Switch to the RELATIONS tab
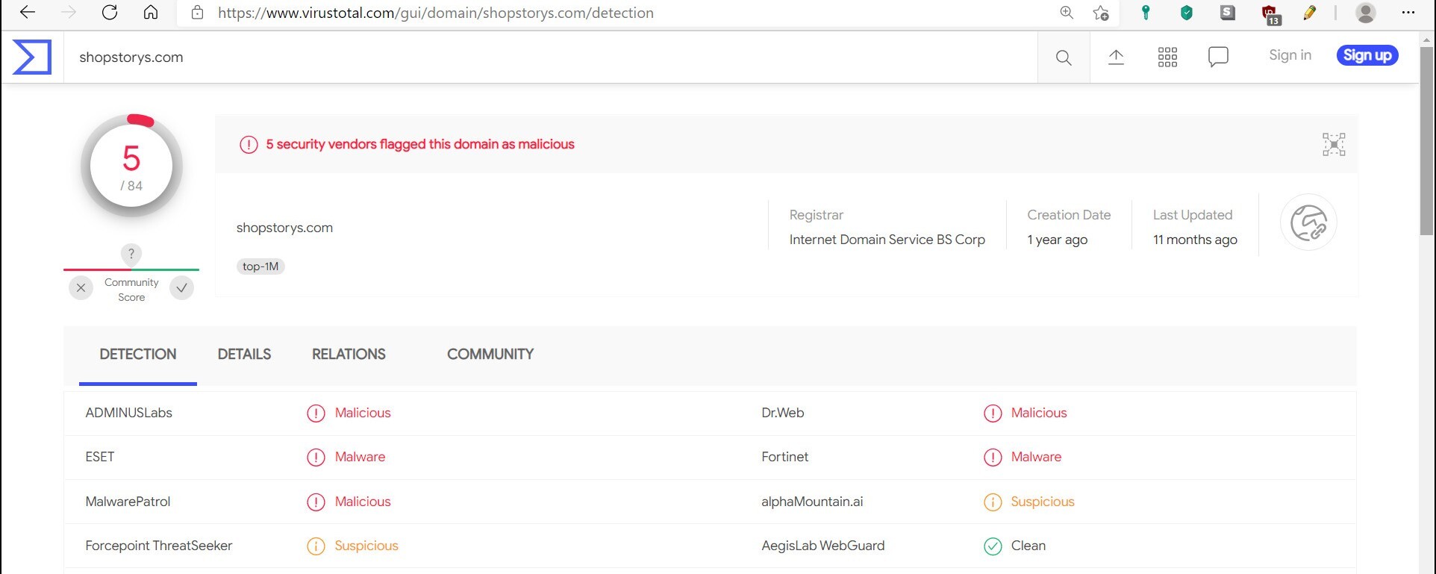 tap(349, 355)
